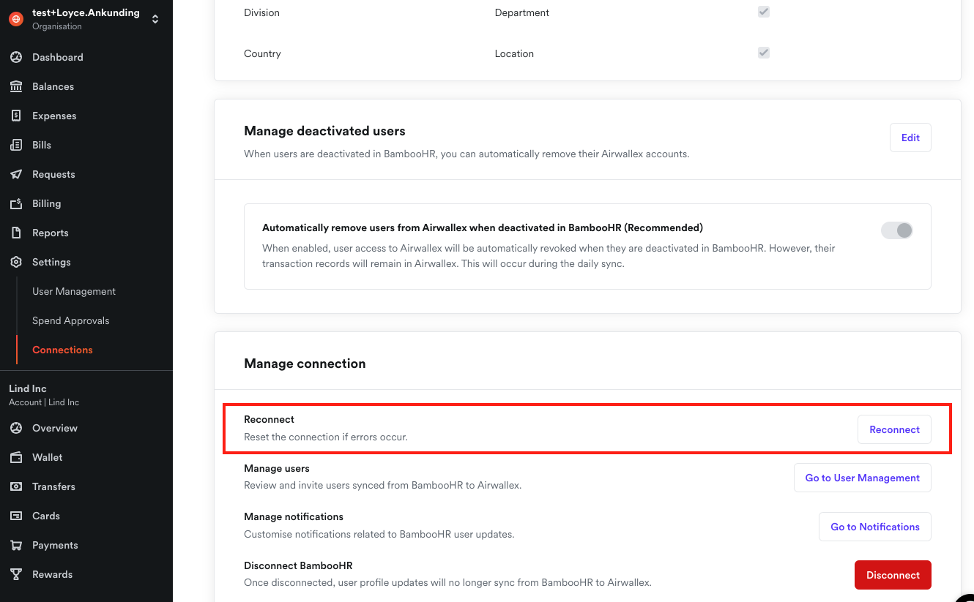Screen dimensions: 974x602
Task: Click the Transfers cash icon
Action: click(16, 486)
